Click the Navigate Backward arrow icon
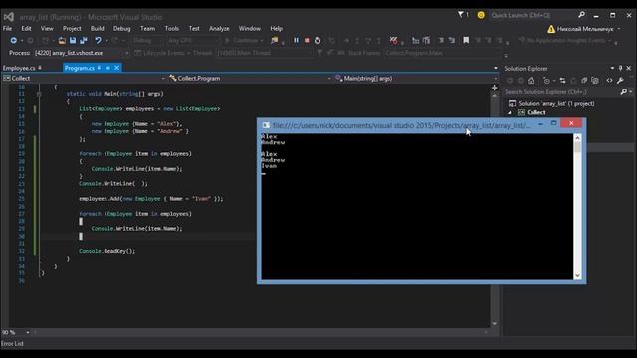Viewport: 637px width, 358px height. (13, 40)
